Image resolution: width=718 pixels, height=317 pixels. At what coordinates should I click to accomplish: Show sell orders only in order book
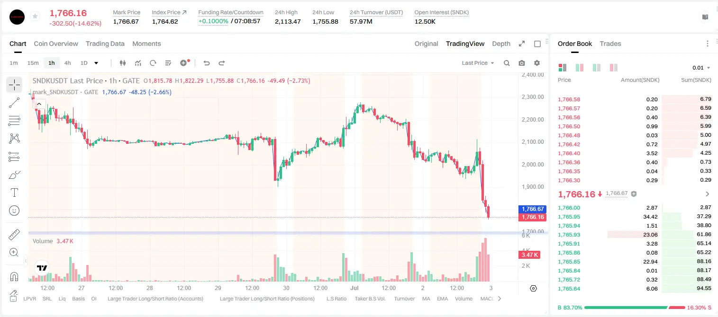click(x=614, y=68)
